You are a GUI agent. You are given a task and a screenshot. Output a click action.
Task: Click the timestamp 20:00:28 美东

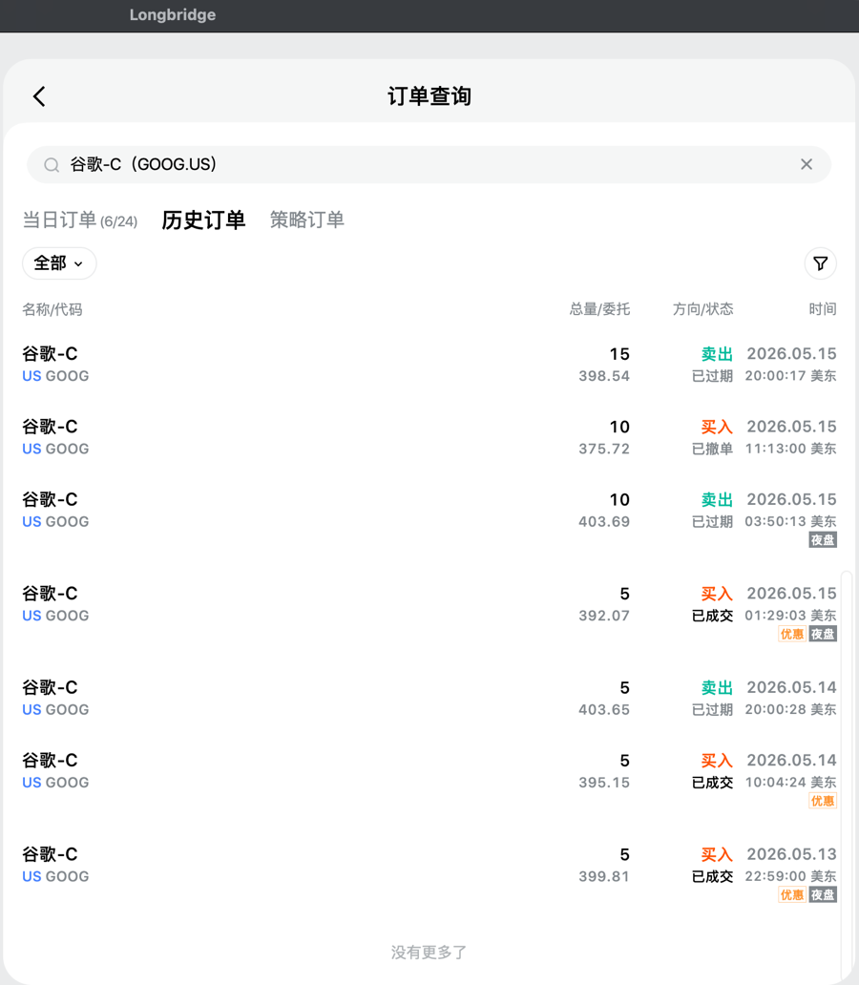click(x=790, y=709)
